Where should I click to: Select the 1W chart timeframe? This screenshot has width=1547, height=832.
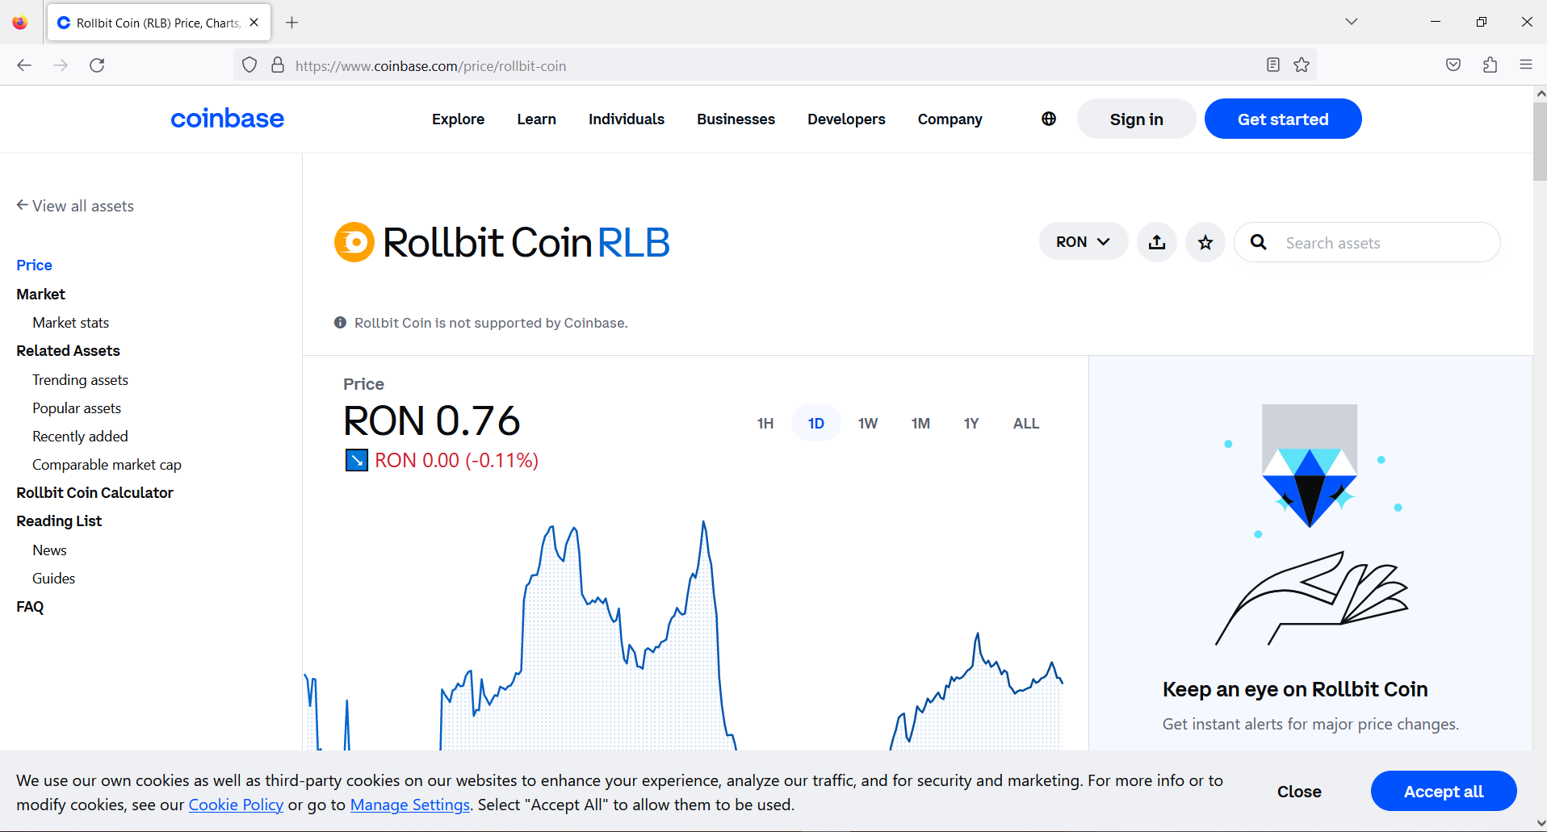pos(868,423)
